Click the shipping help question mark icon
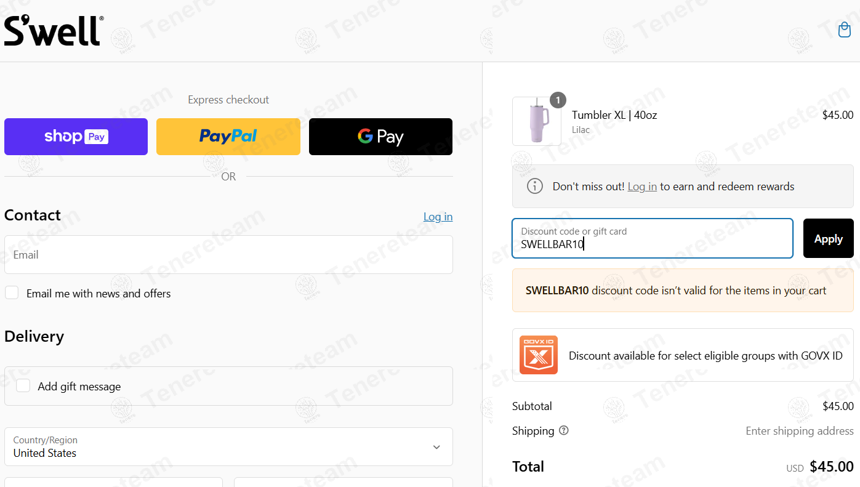Screen dimensions: 860x487 click(x=563, y=431)
